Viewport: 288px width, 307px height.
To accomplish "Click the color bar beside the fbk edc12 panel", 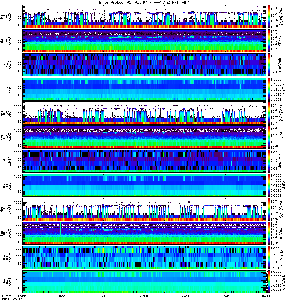I will 268,257.
